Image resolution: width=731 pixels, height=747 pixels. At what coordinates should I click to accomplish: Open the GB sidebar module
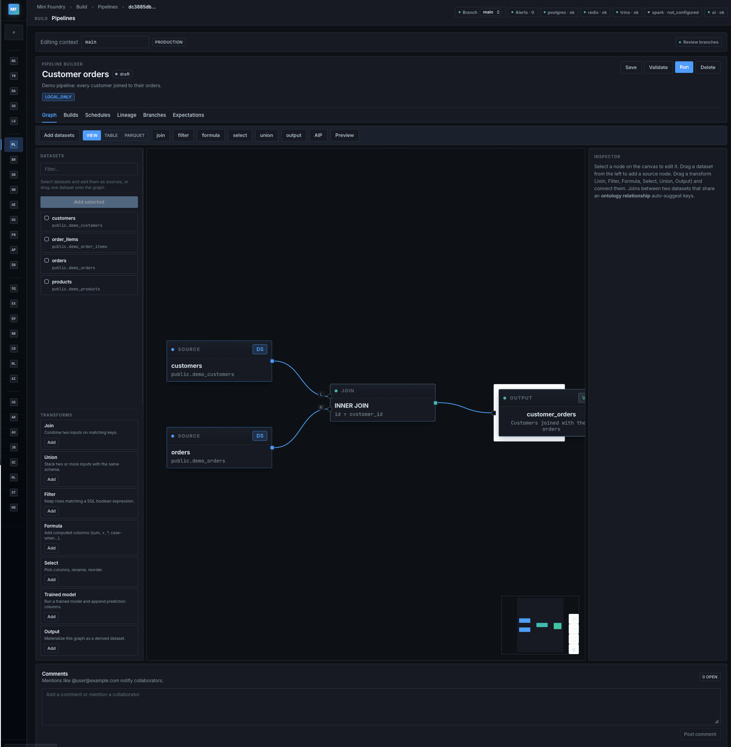coord(13,175)
